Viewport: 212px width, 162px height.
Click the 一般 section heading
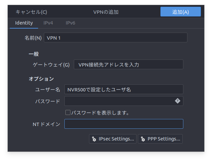tap(34, 54)
